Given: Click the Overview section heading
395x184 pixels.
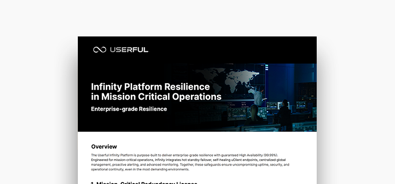Looking at the screenshot, I should click(x=104, y=147).
